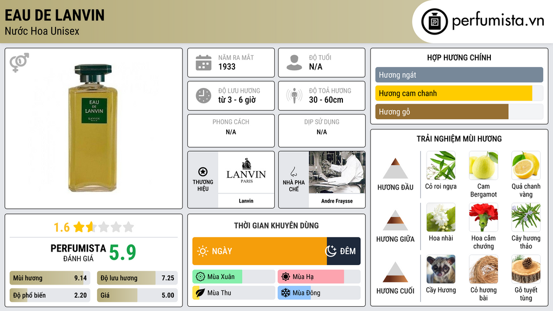Screen dimensions: 553x311
Task: Click the Eau de Lanvin bottle image
Action: (x=93, y=128)
